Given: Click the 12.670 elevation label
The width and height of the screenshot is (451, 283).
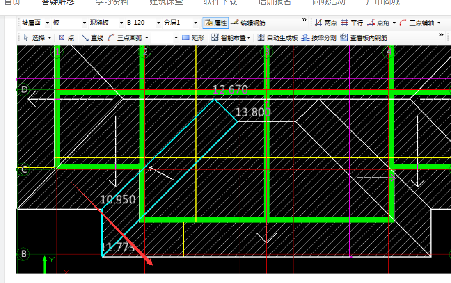Looking at the screenshot, I should point(230,90).
